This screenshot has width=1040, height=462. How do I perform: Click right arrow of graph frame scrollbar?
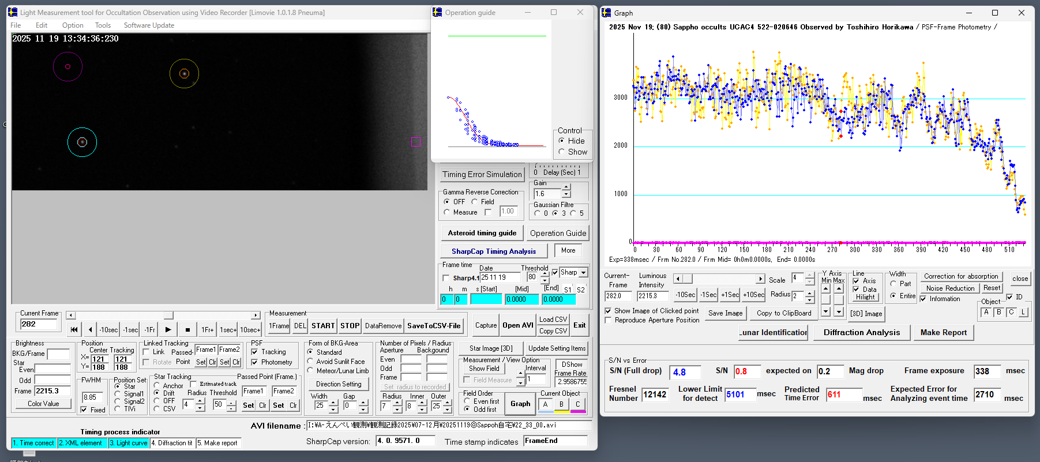click(x=760, y=279)
